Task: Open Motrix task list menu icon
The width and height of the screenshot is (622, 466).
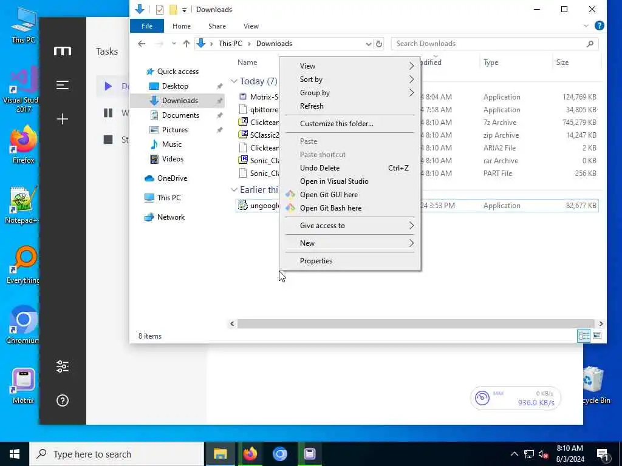Action: tap(63, 85)
